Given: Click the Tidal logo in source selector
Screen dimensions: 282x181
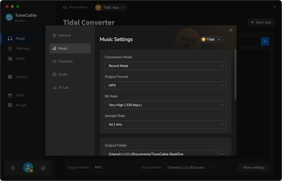Looking at the screenshot, I should (x=203, y=39).
